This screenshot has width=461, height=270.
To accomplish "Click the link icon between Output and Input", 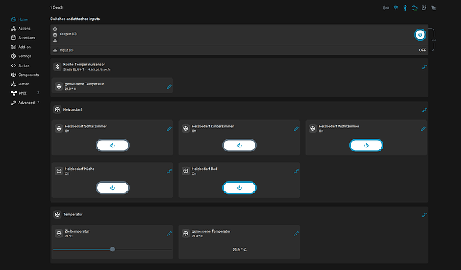I will (434, 39).
